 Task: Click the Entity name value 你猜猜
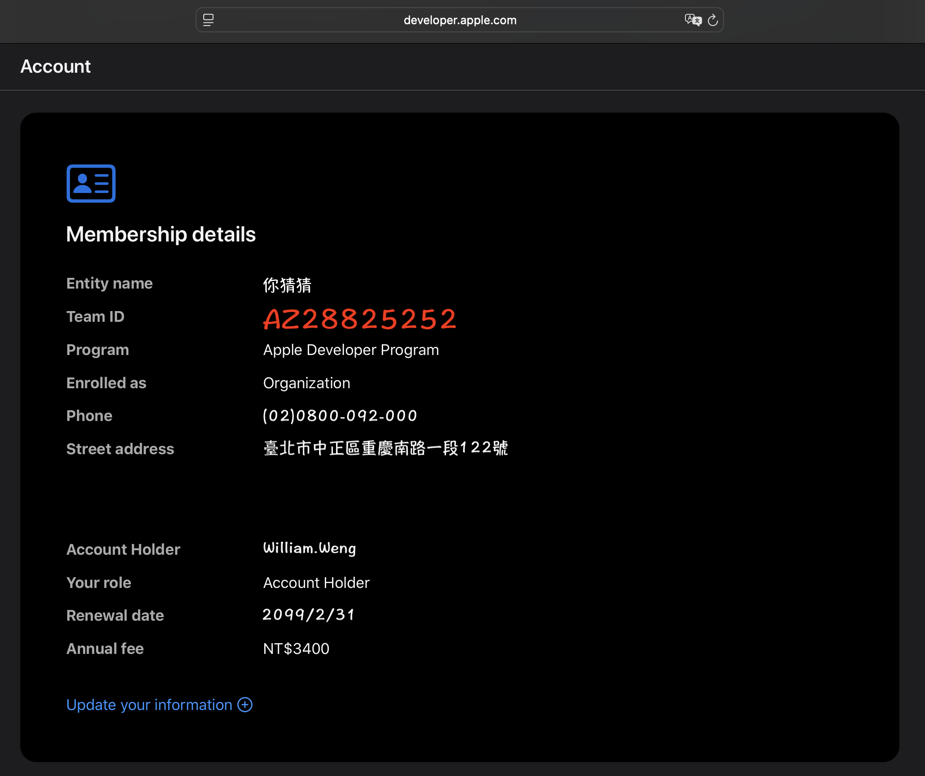[287, 285]
